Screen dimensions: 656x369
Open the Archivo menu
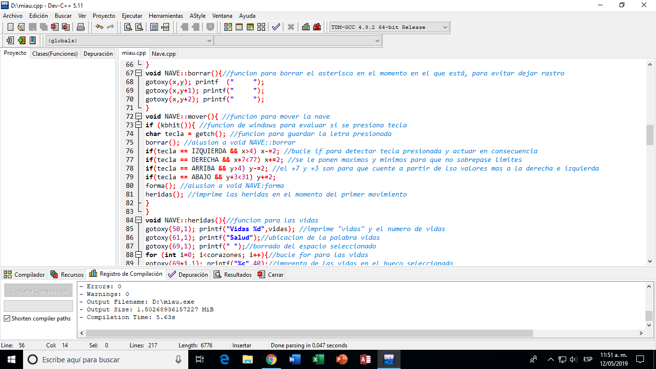12,16
